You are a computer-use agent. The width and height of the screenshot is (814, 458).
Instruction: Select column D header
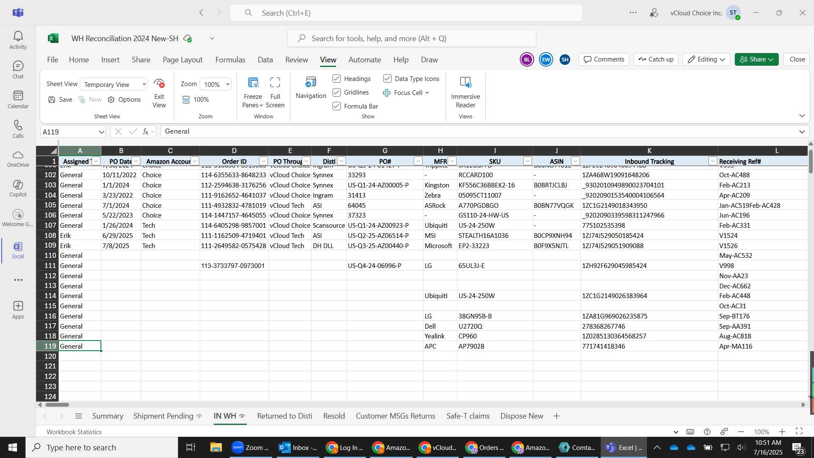click(234, 151)
